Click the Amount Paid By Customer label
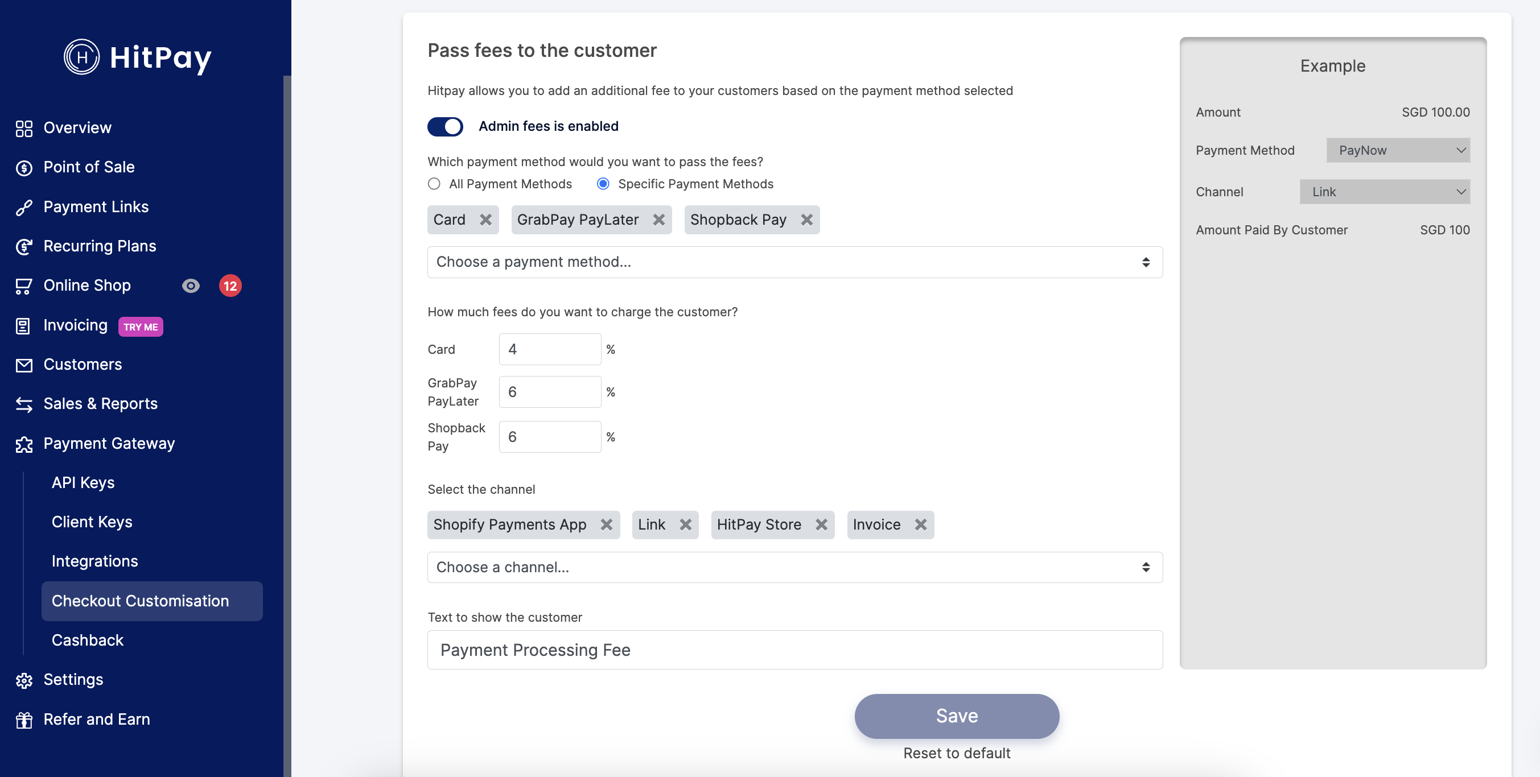The image size is (1540, 777). click(x=1271, y=230)
